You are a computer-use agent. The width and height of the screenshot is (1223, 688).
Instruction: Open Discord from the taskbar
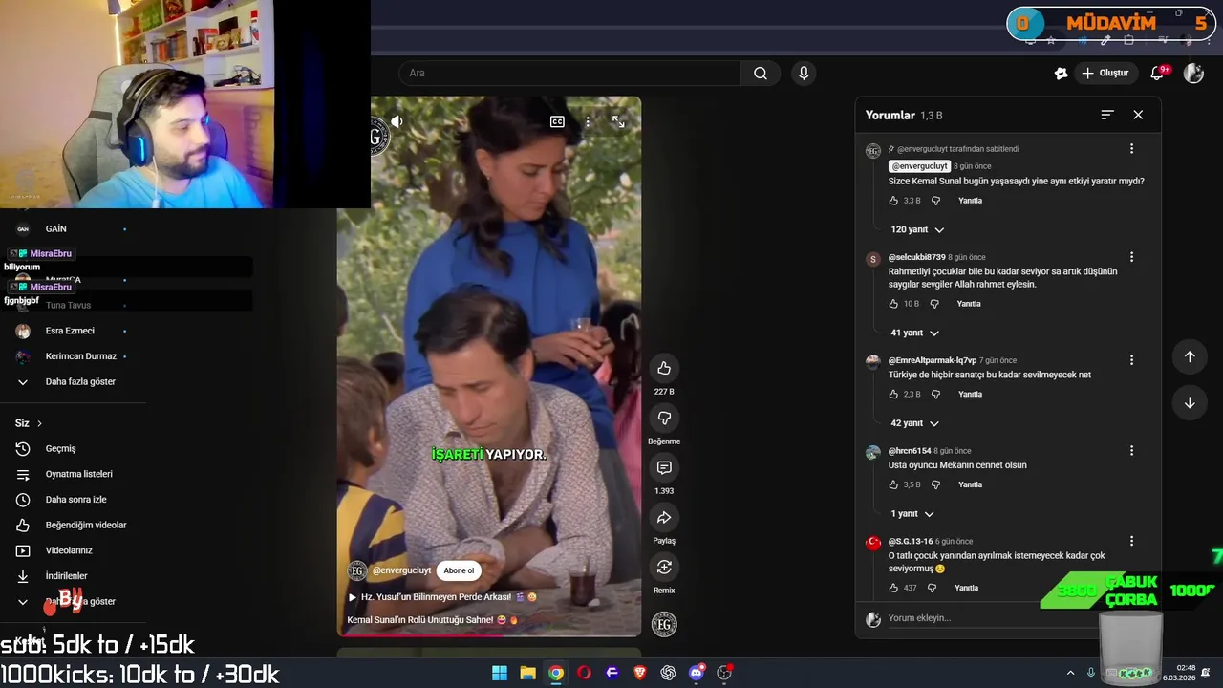point(697,673)
